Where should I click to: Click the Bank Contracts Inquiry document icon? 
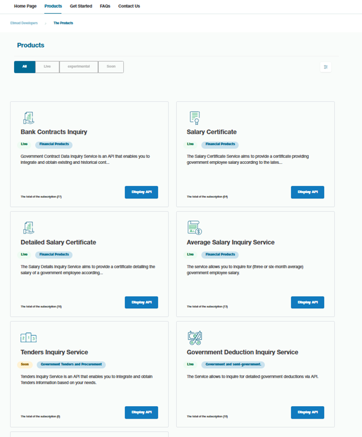28,118
